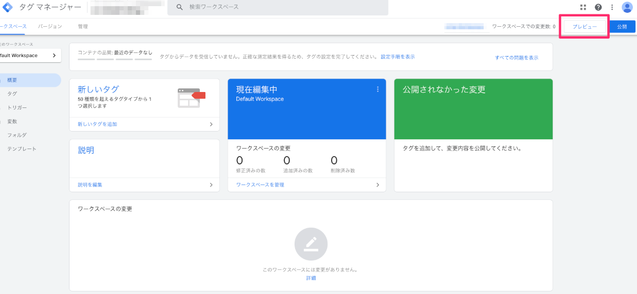Click the プレビュー button
Image resolution: width=637 pixels, height=294 pixels.
coord(585,27)
